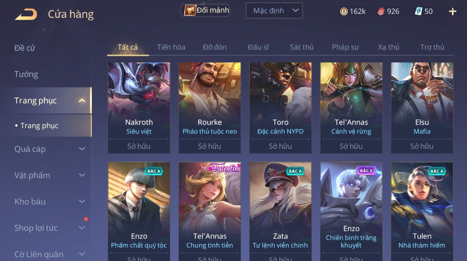Open the Mặc định sort dropdown
This screenshot has height=261, width=467.
click(x=274, y=11)
